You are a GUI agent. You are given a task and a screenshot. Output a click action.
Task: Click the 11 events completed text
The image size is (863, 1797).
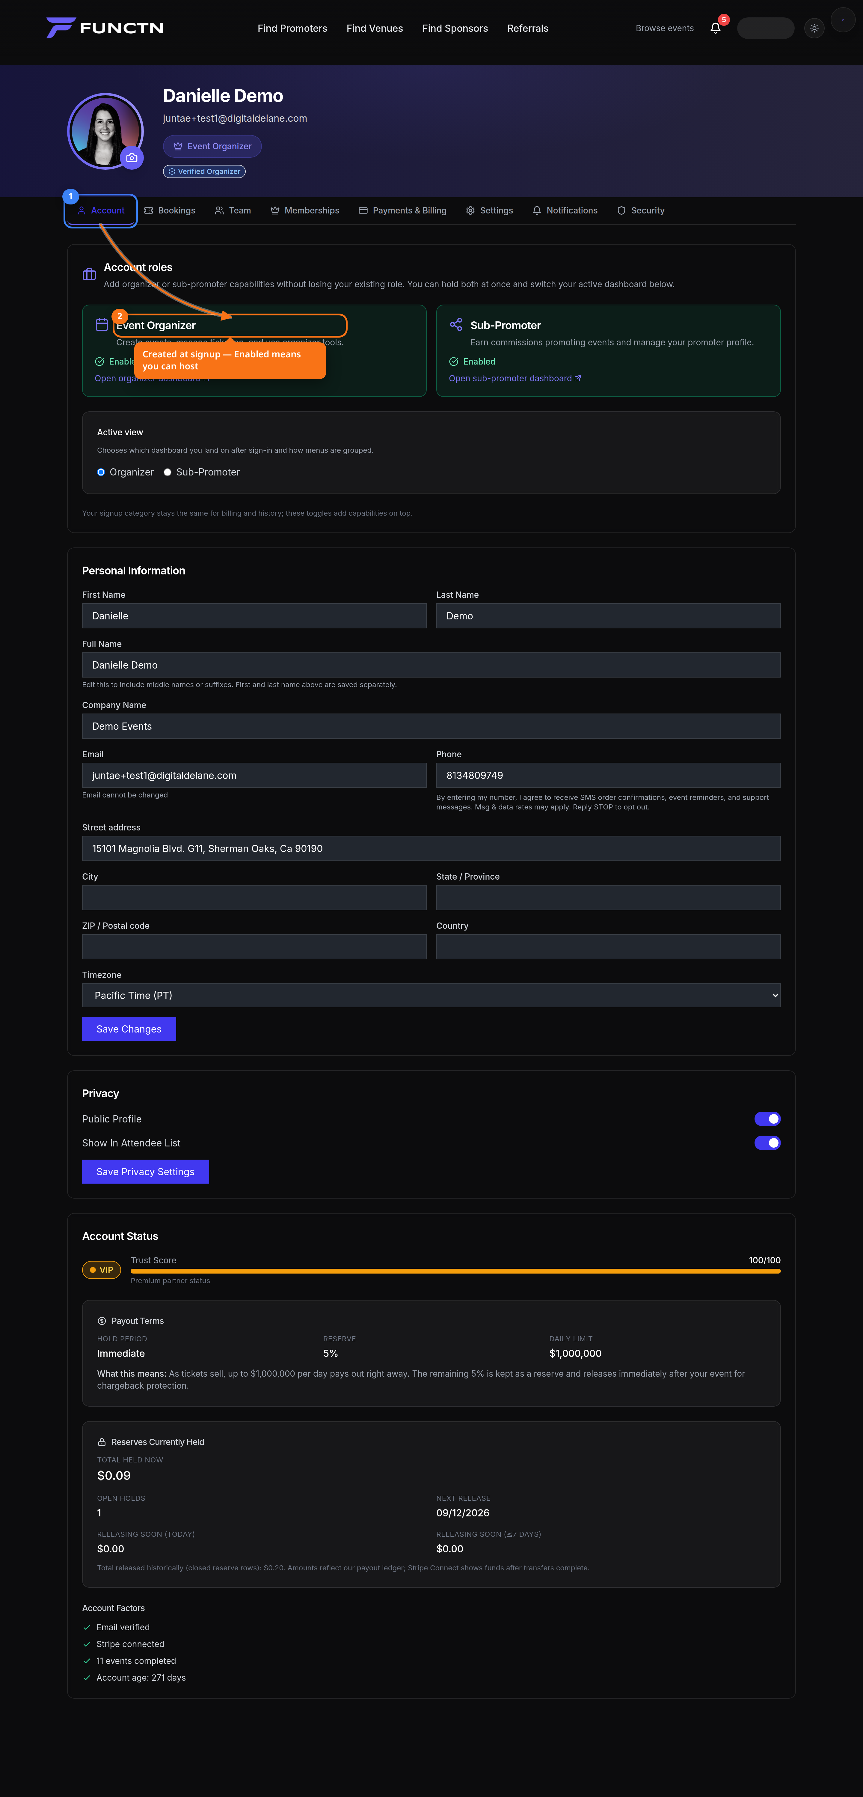pos(136,1661)
